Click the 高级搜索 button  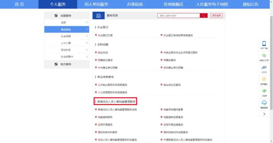216,16
